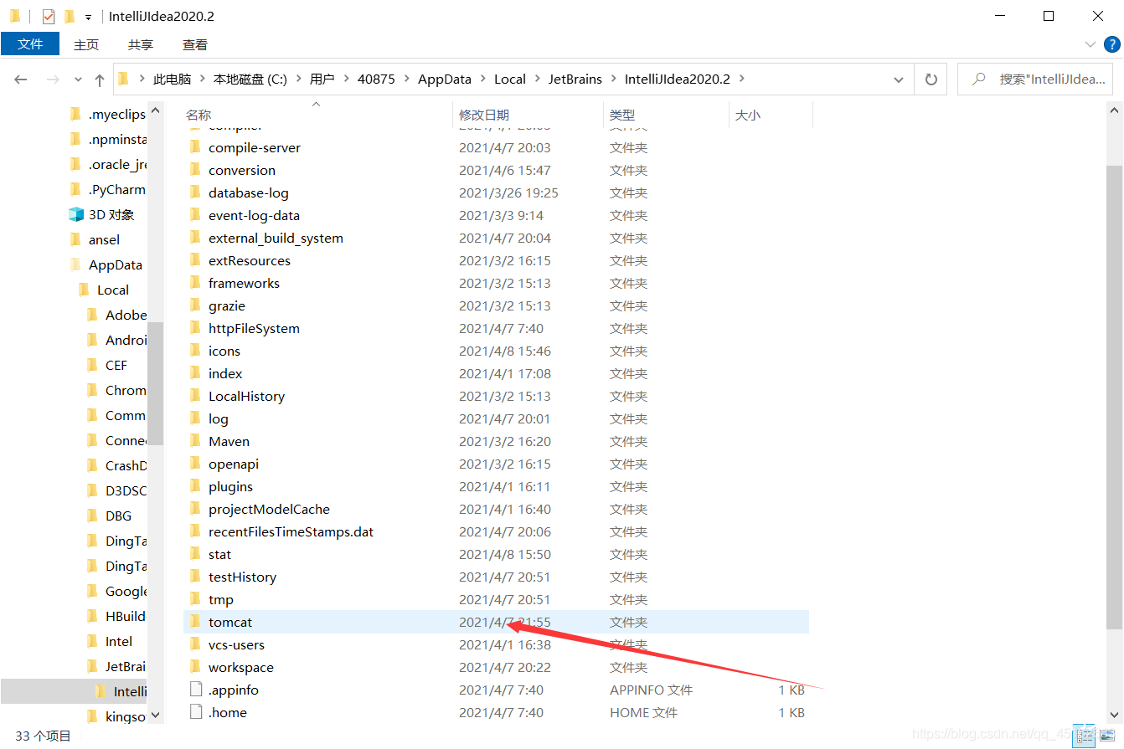Open the chevron after AppData breadcrumb
Image resolution: width=1124 pixels, height=749 pixels.
(482, 80)
